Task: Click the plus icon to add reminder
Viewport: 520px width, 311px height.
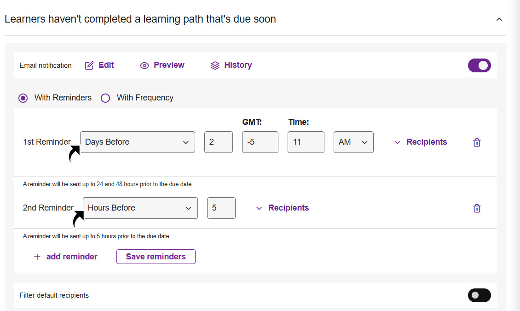Action: coord(37,257)
